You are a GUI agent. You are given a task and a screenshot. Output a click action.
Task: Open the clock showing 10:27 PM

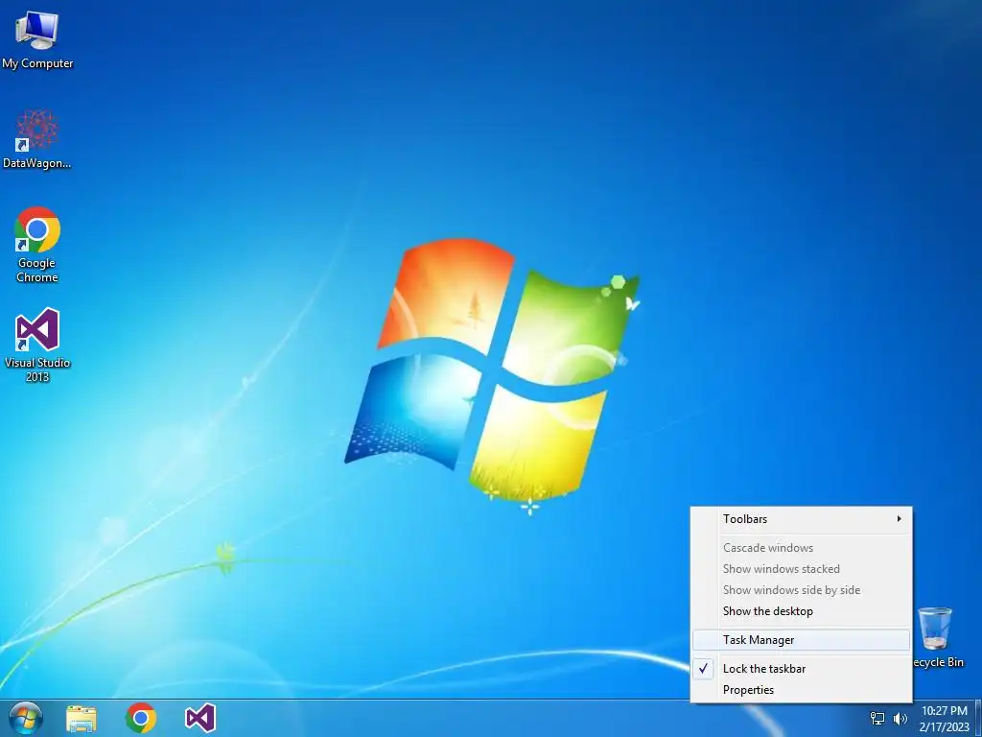coord(944,719)
